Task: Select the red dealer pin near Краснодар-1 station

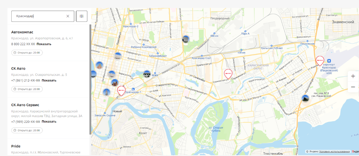Action: (x=121, y=90)
